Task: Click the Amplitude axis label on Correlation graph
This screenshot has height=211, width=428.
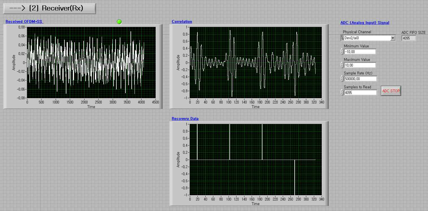Action: click(178, 63)
